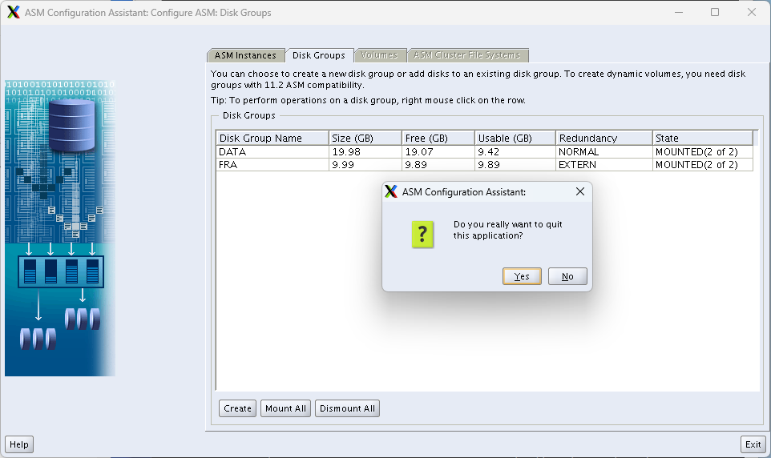Maximize the ASM Configuration Assistant window
The height and width of the screenshot is (458, 771).
click(715, 12)
